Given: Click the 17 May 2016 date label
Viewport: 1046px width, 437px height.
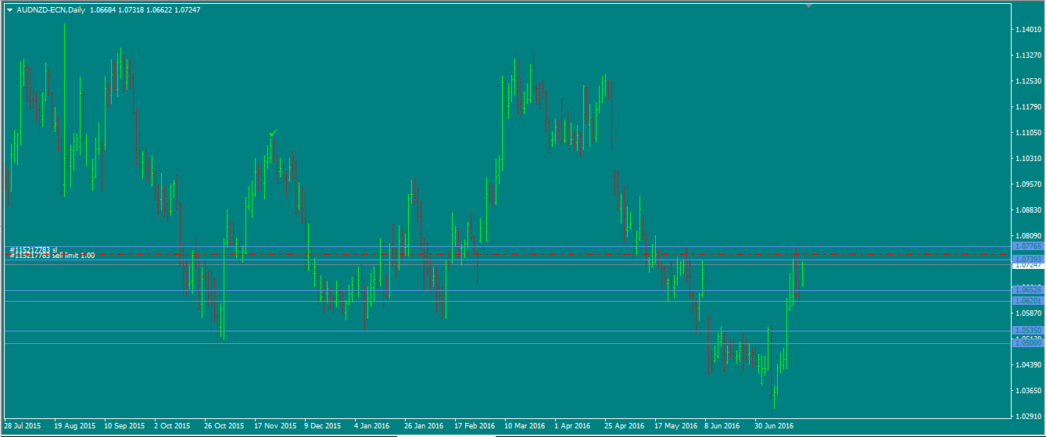Looking at the screenshot, I should [675, 427].
